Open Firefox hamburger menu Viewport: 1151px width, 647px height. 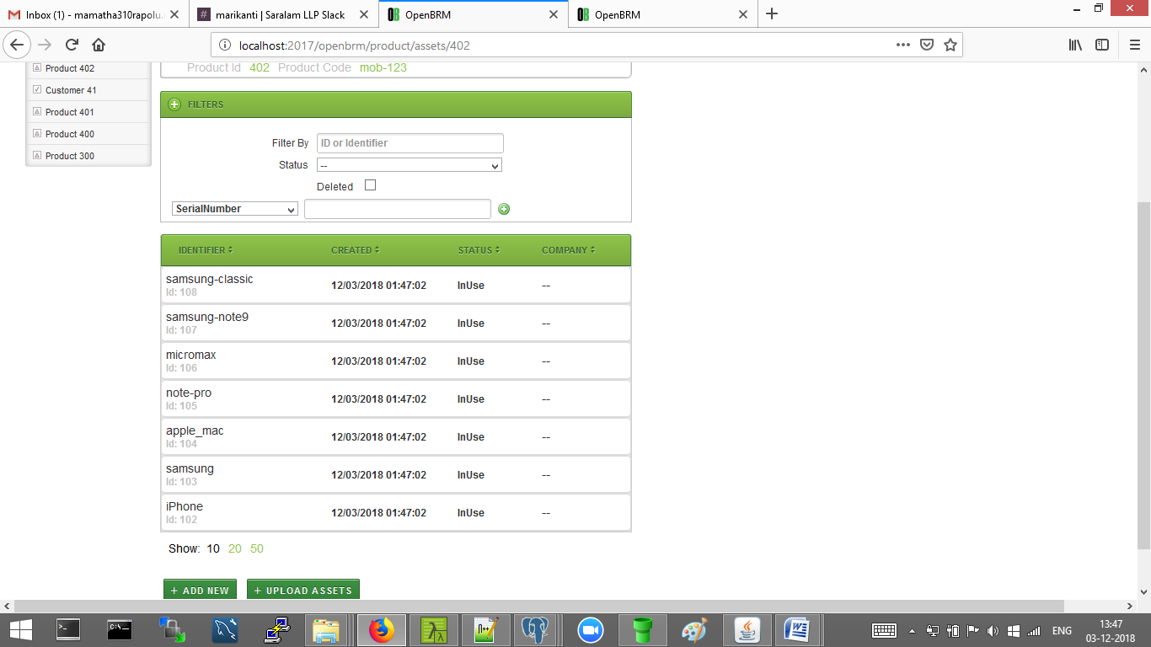tap(1134, 45)
